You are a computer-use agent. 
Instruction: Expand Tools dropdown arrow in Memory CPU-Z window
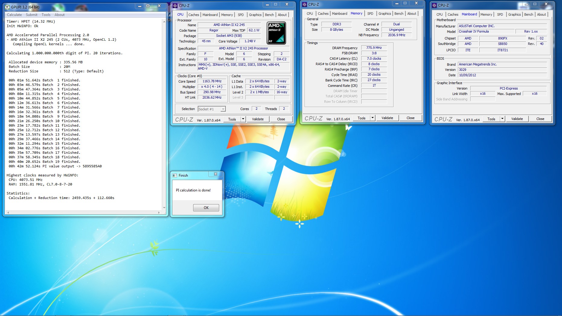click(x=372, y=118)
